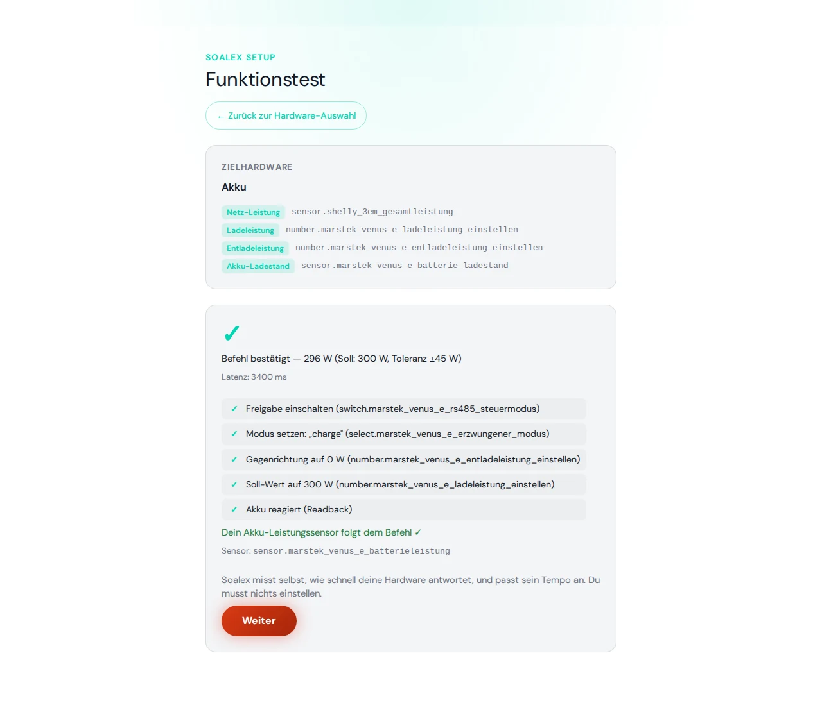Click checkmark beside Akku reagiert (Readback)

234,509
